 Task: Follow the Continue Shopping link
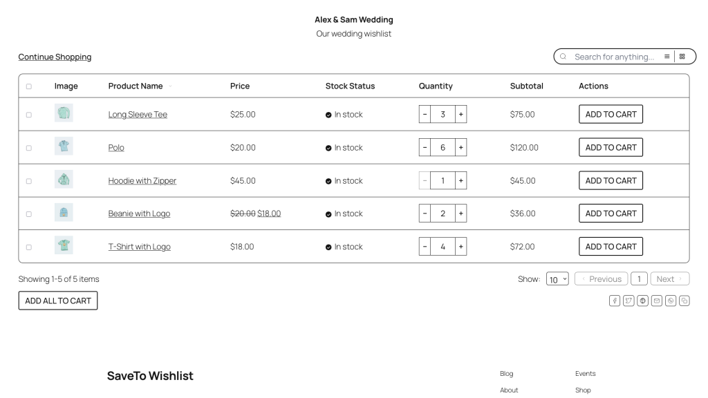coord(55,57)
